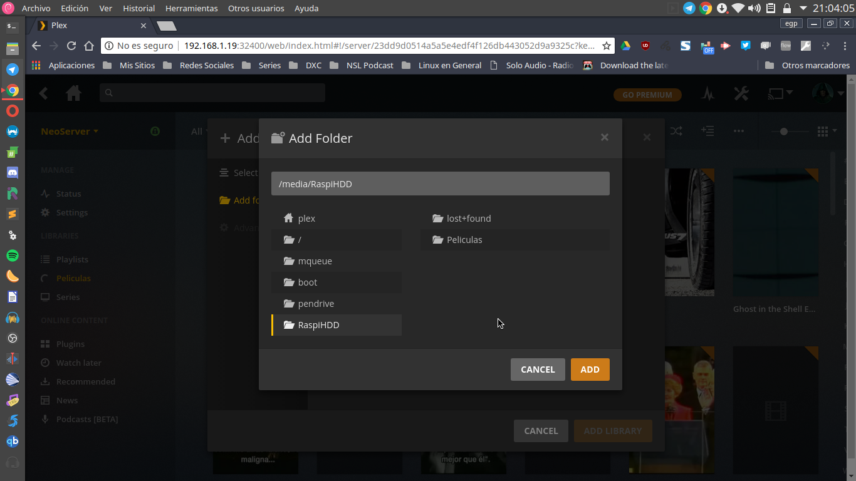Open the Herramientas menu
This screenshot has height=481, width=856.
[191, 8]
